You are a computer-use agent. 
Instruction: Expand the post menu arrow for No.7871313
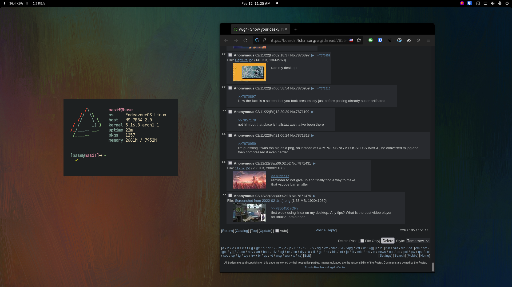pos(313,136)
